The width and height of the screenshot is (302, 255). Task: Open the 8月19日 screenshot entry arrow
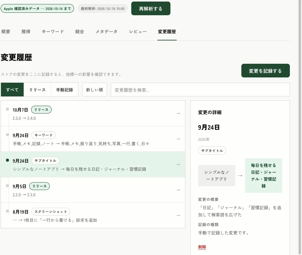(x=178, y=215)
